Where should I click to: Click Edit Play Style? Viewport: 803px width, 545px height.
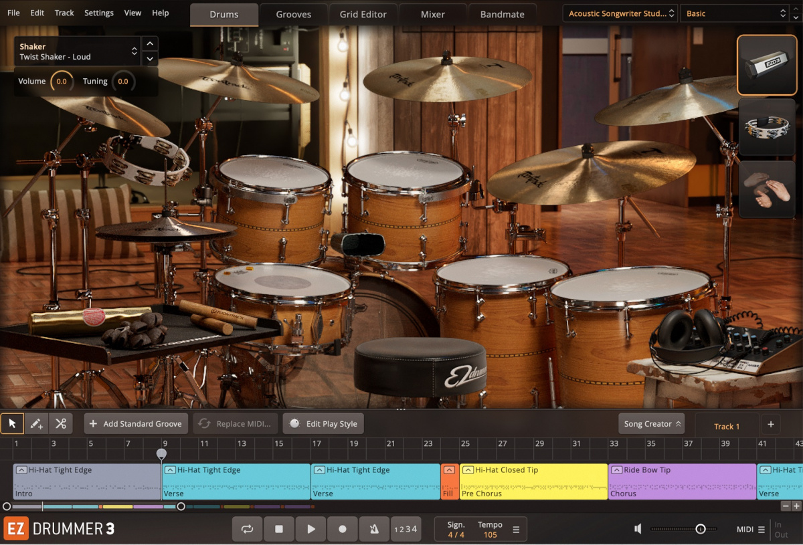pyautogui.click(x=323, y=423)
